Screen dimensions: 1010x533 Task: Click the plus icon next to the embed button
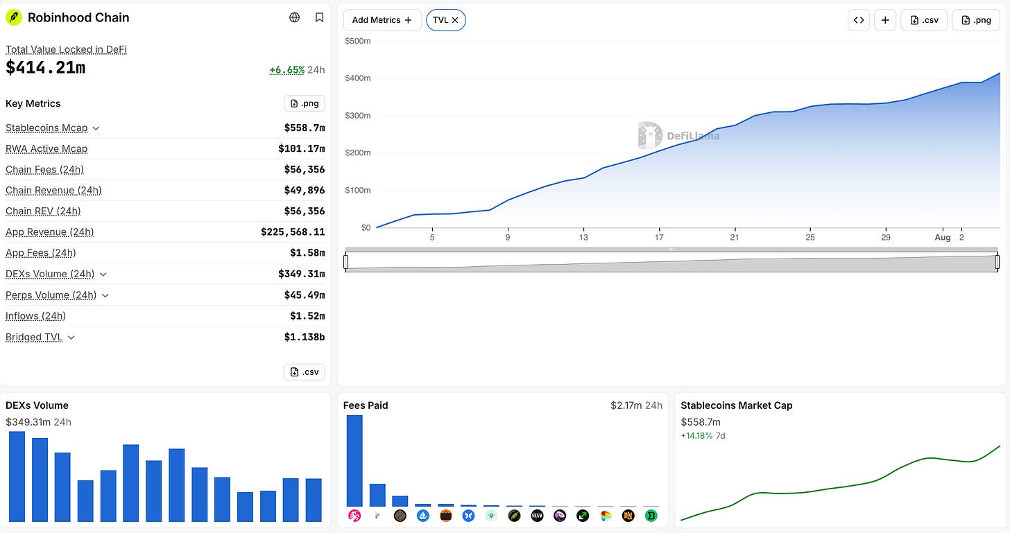pyautogui.click(x=885, y=20)
